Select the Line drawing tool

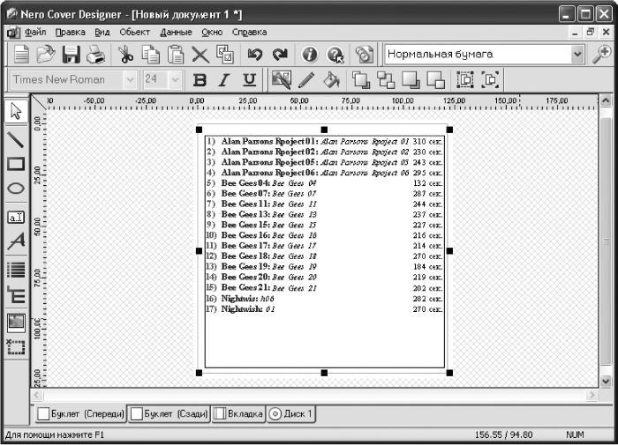coord(16,140)
